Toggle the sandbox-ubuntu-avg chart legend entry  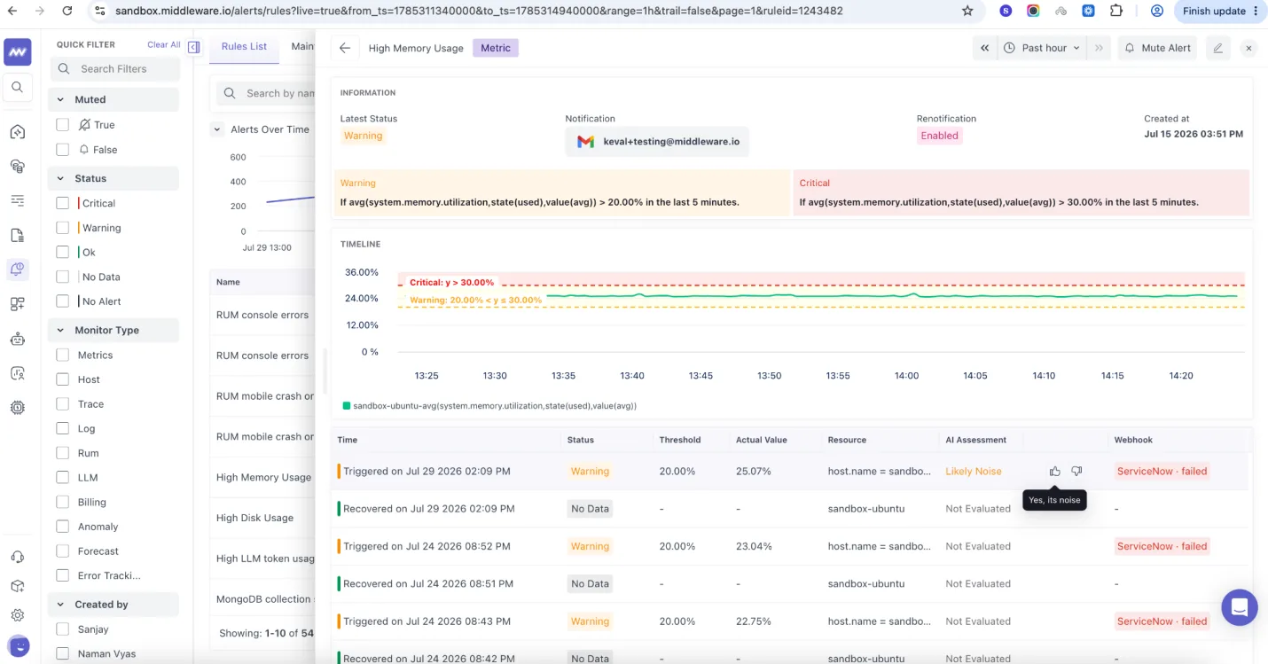(x=489, y=406)
